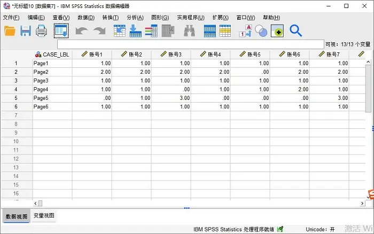Switch to the 变量视图 tab
This screenshot has height=234, width=374.
[x=44, y=216]
